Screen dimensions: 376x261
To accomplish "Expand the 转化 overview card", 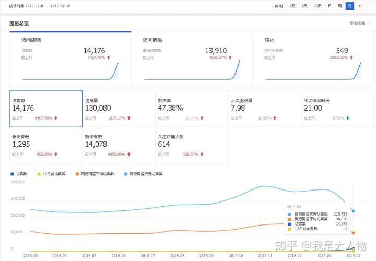I will point(312,57).
